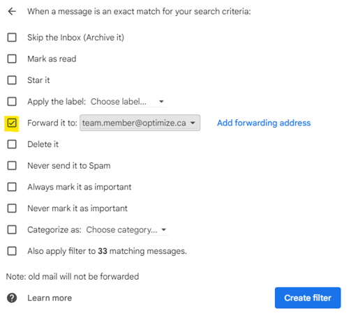
Task: Click the Add forwarding address link
Action: pyautogui.click(x=264, y=123)
